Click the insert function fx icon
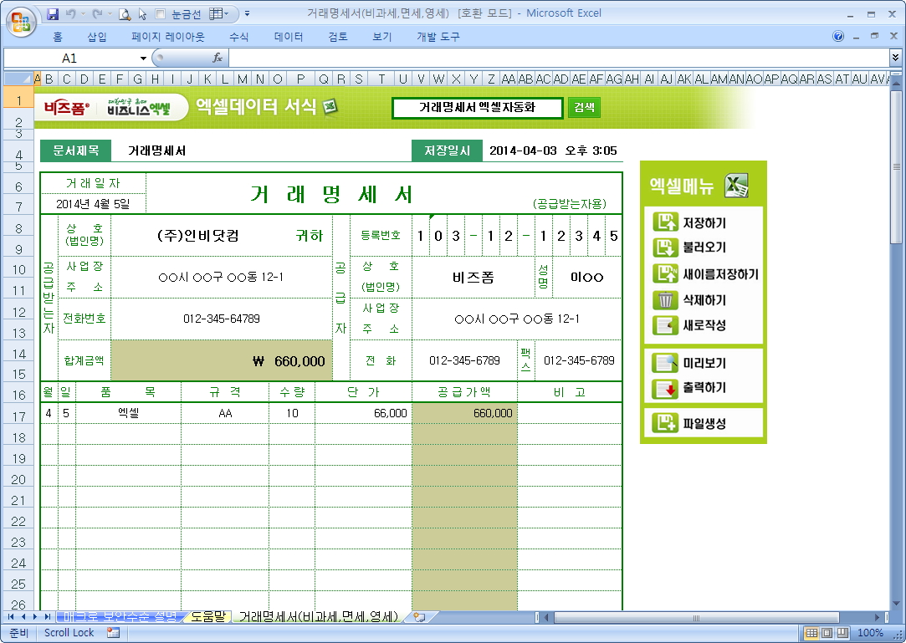The width and height of the screenshot is (906, 643). (218, 58)
